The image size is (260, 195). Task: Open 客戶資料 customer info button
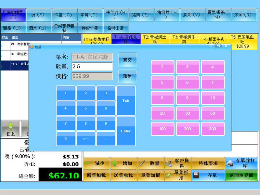(x=178, y=163)
